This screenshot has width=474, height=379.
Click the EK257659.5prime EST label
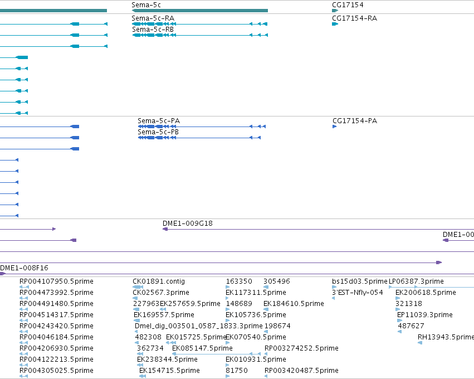(x=190, y=304)
